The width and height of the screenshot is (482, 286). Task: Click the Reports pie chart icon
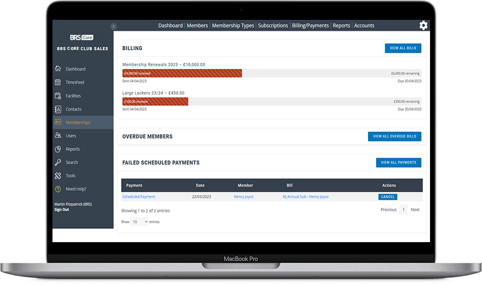coord(58,149)
